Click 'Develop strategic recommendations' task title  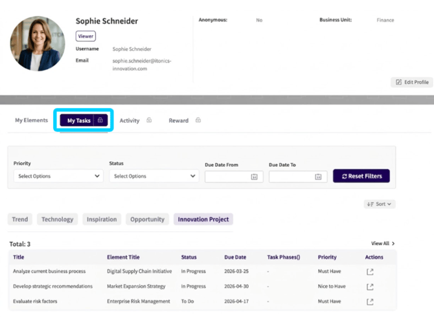(52, 286)
